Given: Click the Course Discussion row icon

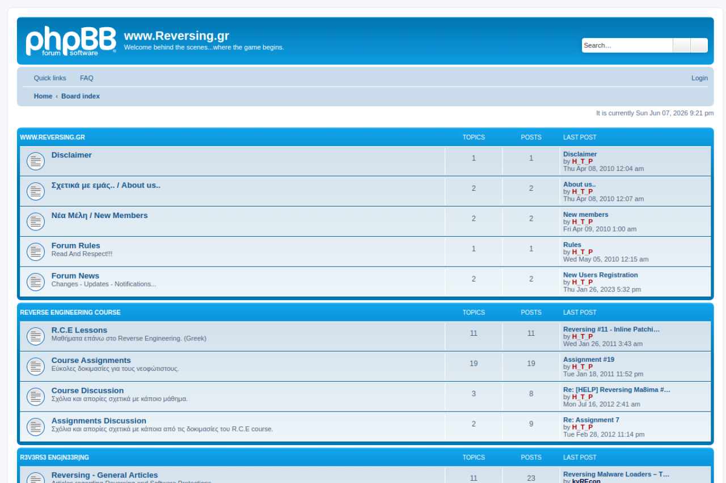Looking at the screenshot, I should coord(36,397).
